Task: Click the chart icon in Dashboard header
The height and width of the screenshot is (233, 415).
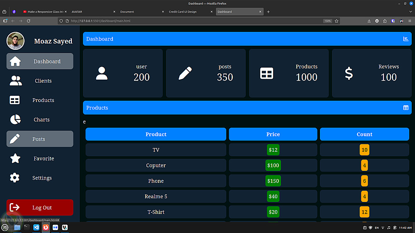Action: 406,39
